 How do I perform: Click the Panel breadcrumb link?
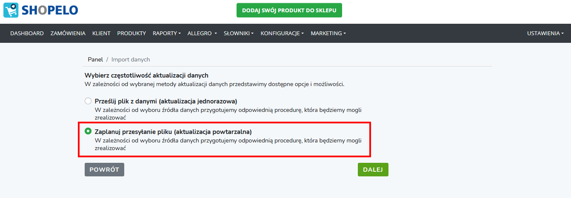click(x=95, y=59)
